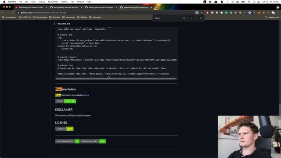Go to previous find-in-page match

click(191, 18)
